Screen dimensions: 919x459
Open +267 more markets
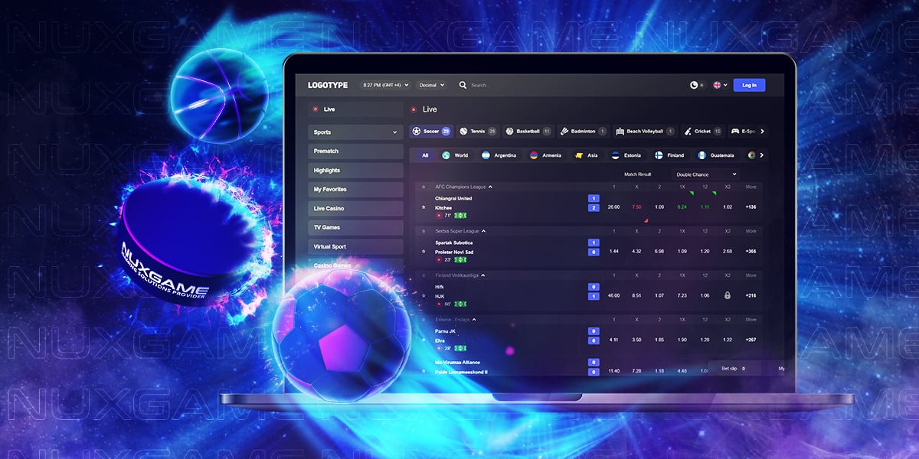(x=751, y=340)
